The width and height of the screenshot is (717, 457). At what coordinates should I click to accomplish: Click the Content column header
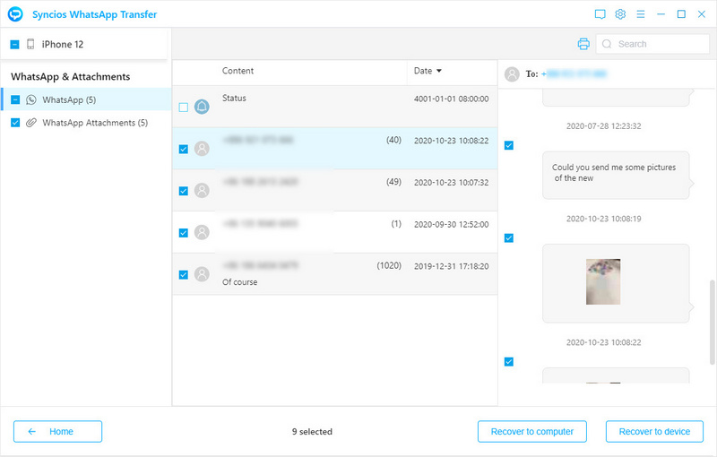[238, 71]
